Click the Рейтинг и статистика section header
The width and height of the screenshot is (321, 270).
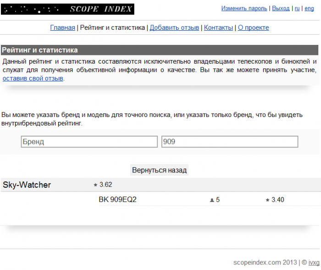pyautogui.click(x=160, y=50)
